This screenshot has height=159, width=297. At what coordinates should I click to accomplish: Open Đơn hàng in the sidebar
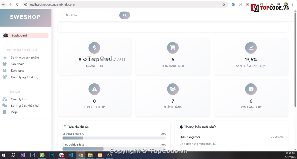(18, 71)
